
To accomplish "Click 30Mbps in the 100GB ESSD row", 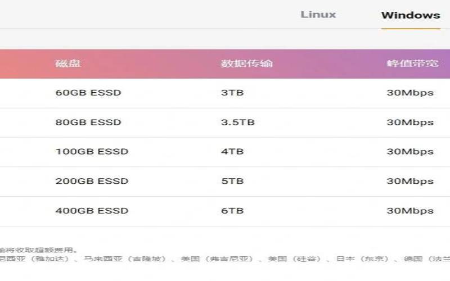I will (410, 151).
